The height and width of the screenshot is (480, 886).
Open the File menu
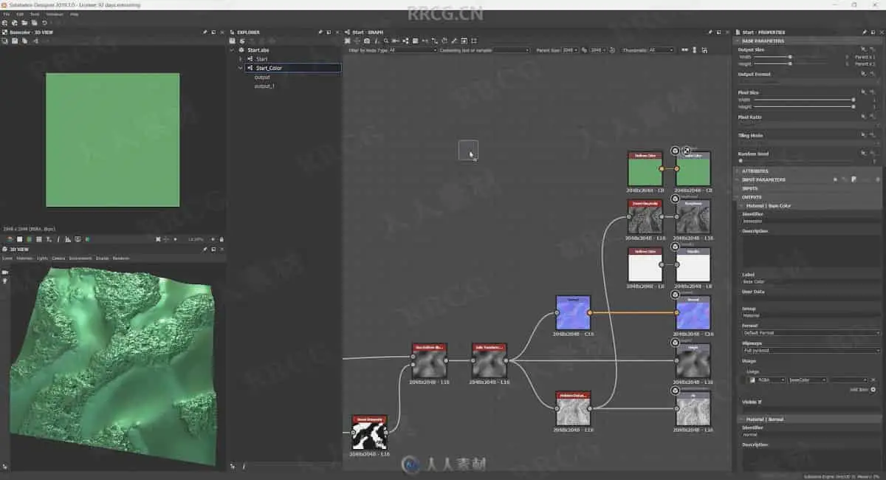pyautogui.click(x=6, y=14)
